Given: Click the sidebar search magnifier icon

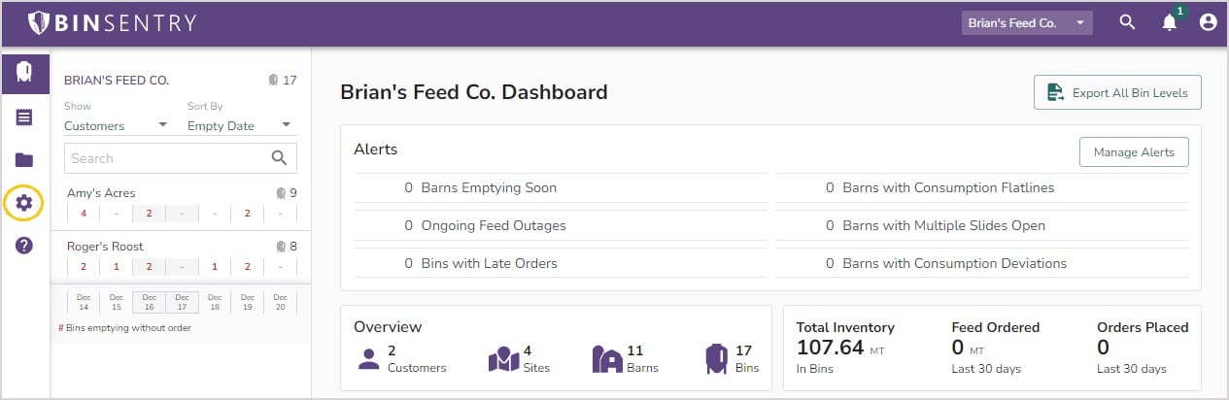Looking at the screenshot, I should (279, 158).
